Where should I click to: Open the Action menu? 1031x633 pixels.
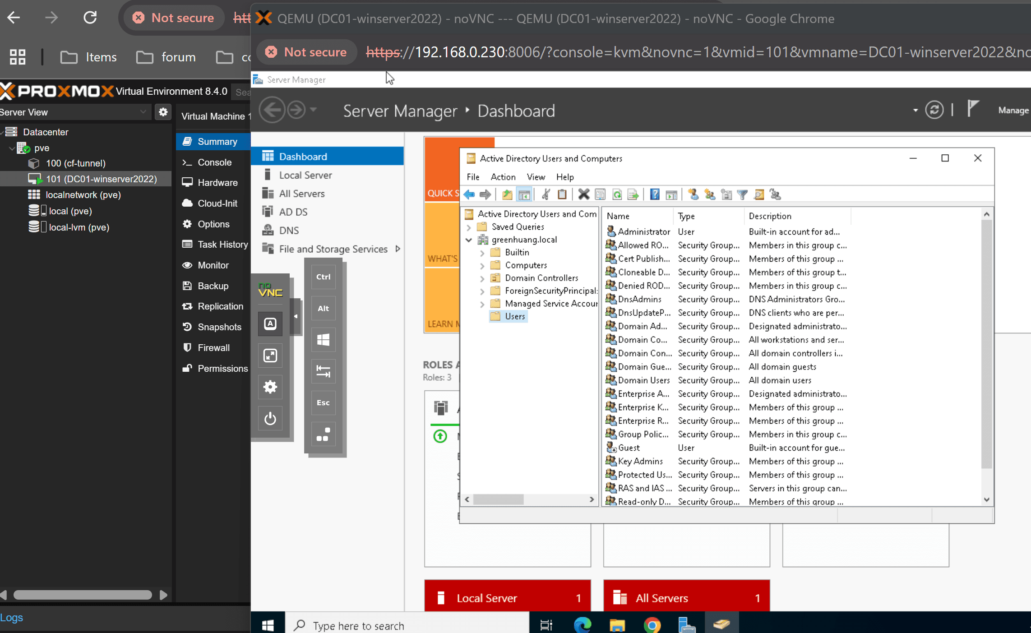coord(503,177)
